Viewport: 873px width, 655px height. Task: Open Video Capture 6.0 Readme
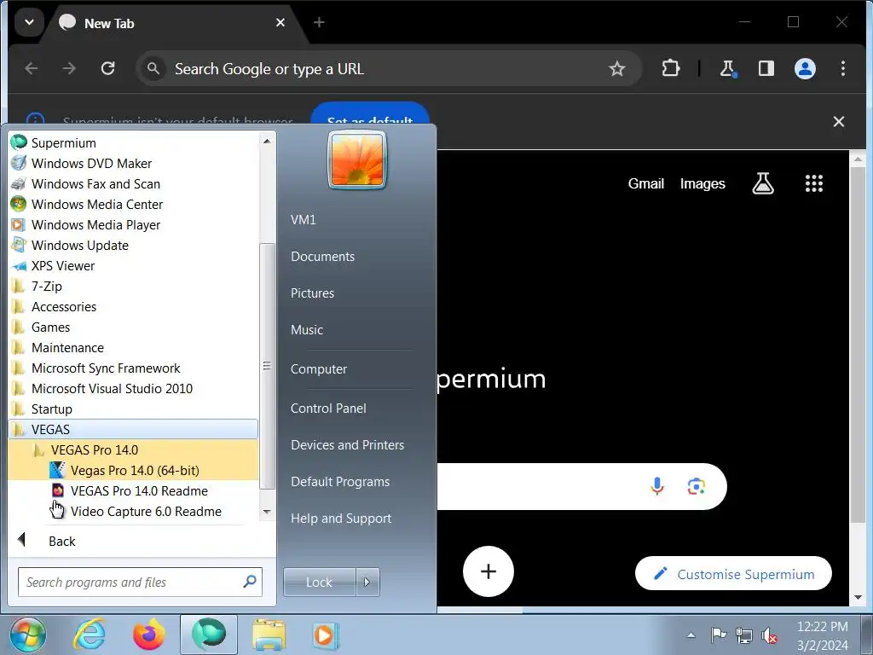(134, 512)
